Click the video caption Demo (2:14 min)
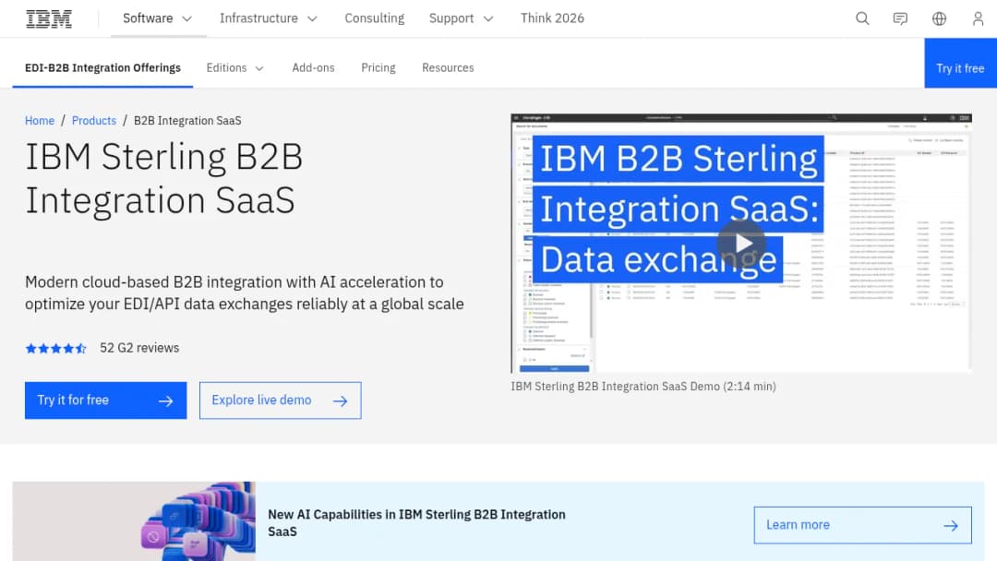 (643, 387)
